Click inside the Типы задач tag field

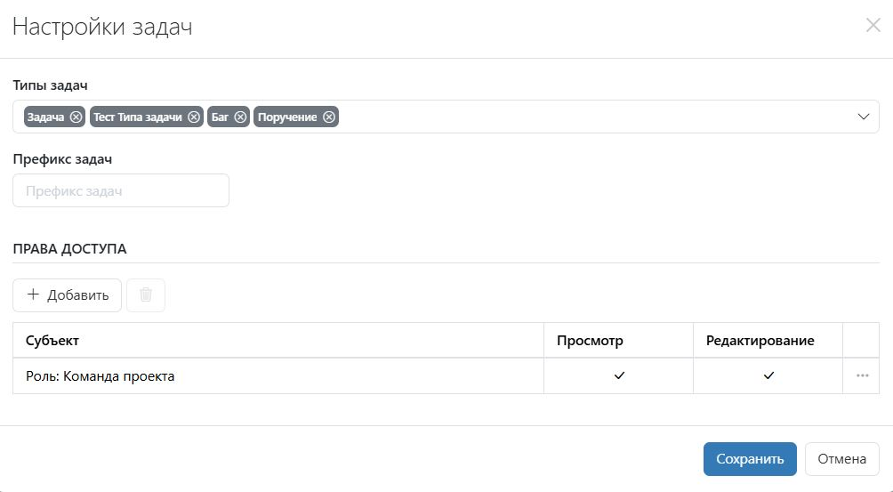pyautogui.click(x=587, y=117)
